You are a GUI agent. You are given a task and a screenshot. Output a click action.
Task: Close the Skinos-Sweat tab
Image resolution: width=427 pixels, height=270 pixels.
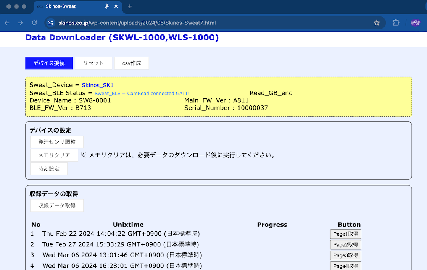[116, 6]
